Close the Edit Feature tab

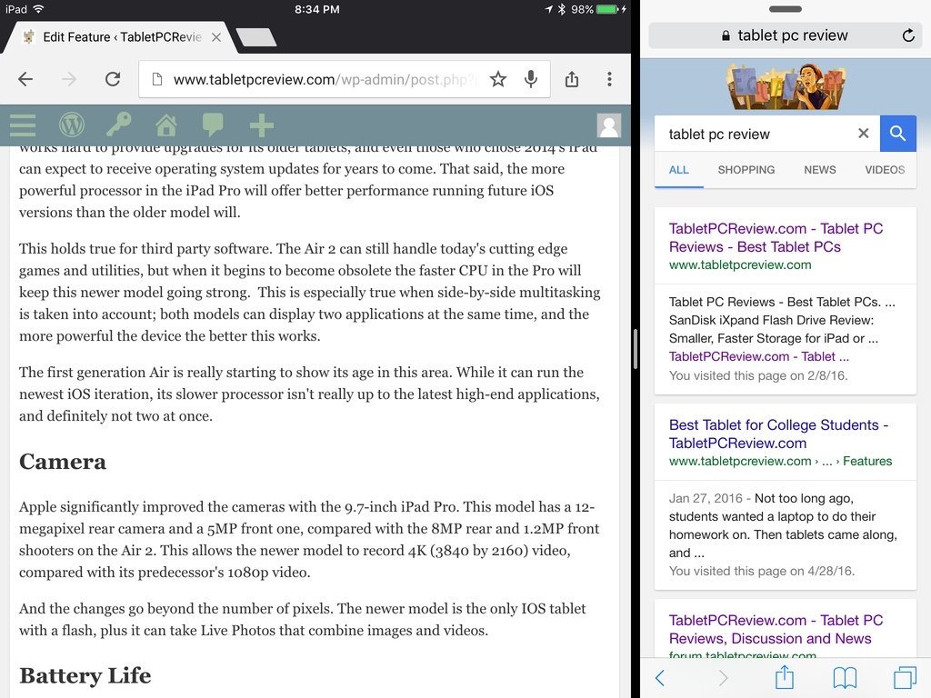click(216, 37)
